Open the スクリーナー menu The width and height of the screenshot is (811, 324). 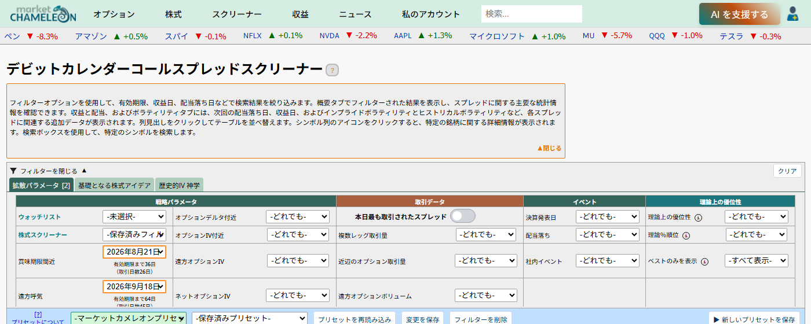coord(237,14)
